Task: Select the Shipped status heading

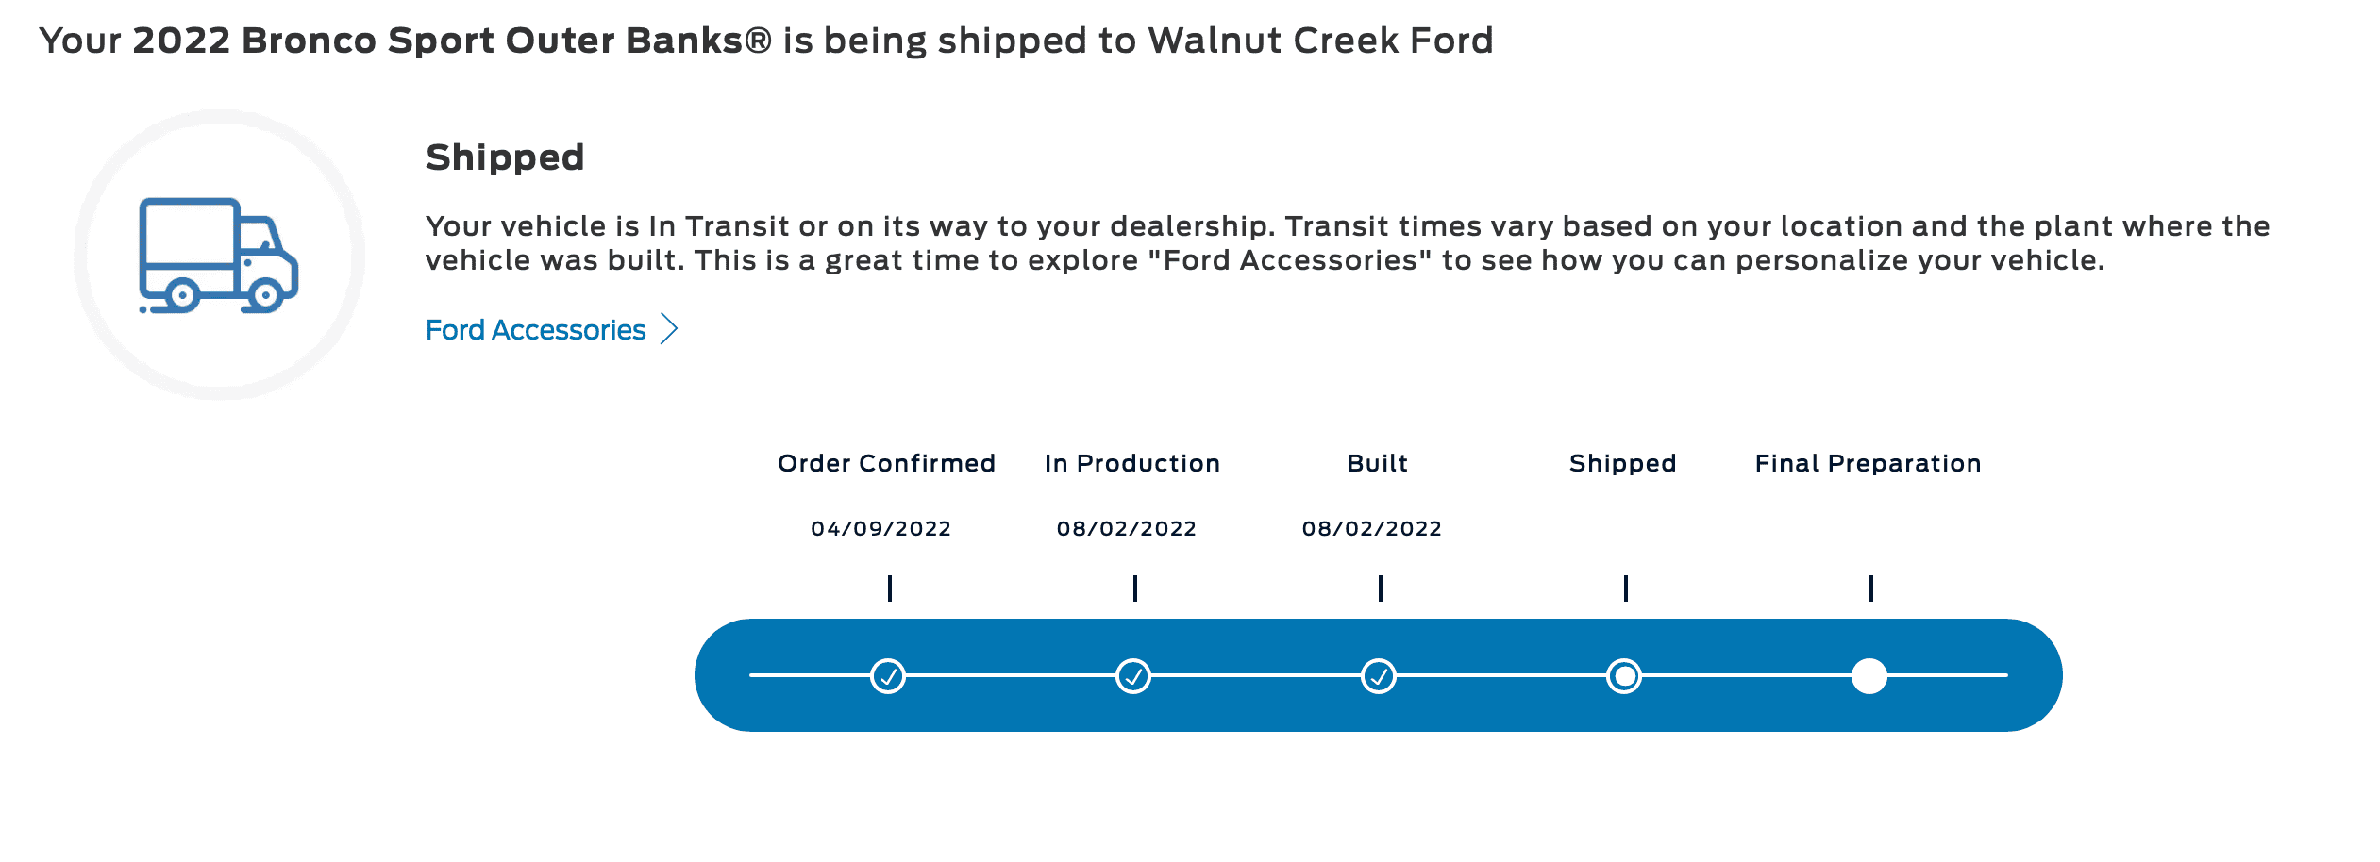Action: click(x=506, y=157)
